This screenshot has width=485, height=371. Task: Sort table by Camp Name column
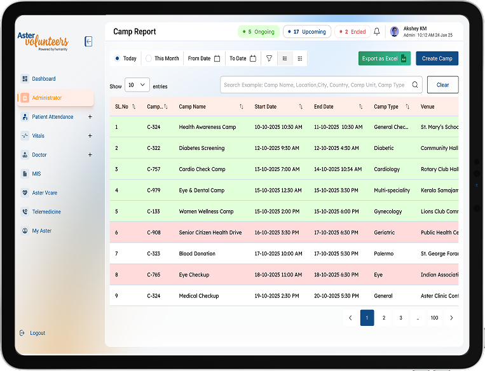pyautogui.click(x=241, y=107)
